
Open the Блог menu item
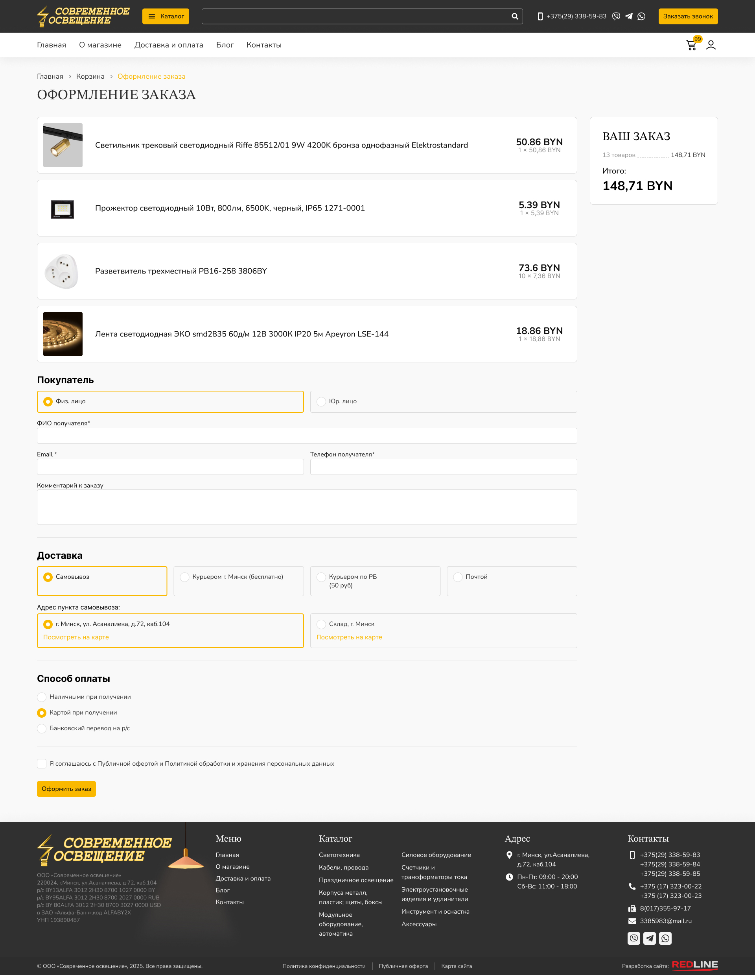(225, 45)
